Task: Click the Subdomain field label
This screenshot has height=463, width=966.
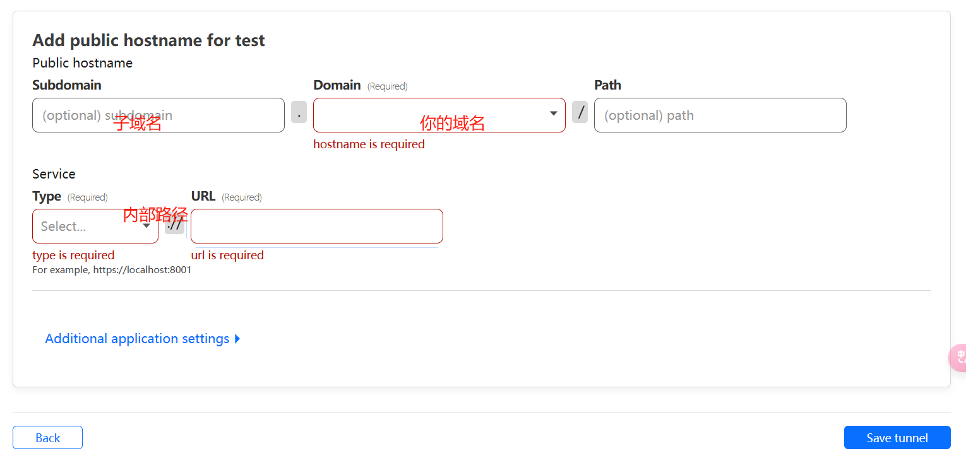Action: (x=66, y=85)
